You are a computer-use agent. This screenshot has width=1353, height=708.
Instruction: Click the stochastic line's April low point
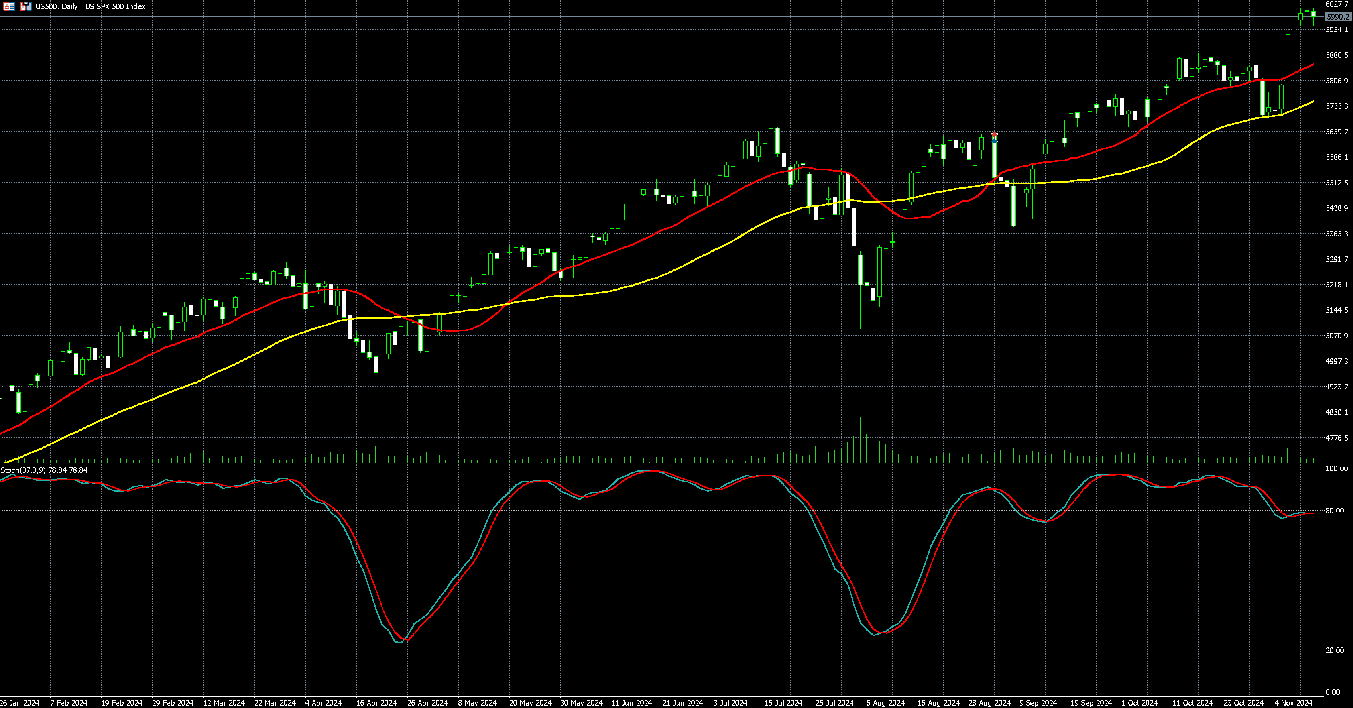(400, 642)
